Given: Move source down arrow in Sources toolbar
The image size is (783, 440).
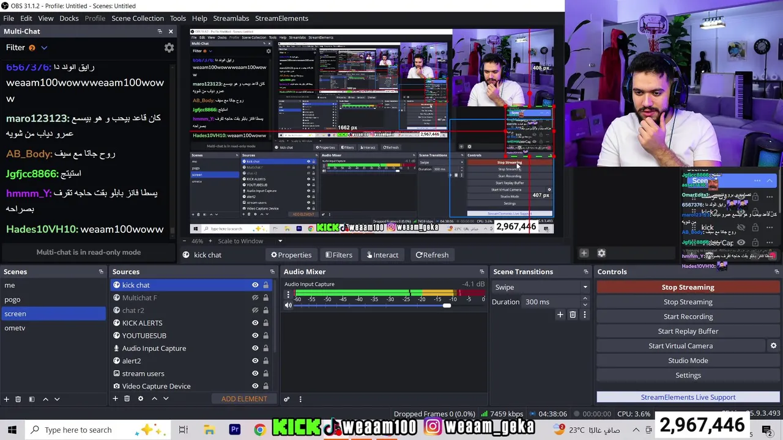Looking at the screenshot, I should coord(166,398).
